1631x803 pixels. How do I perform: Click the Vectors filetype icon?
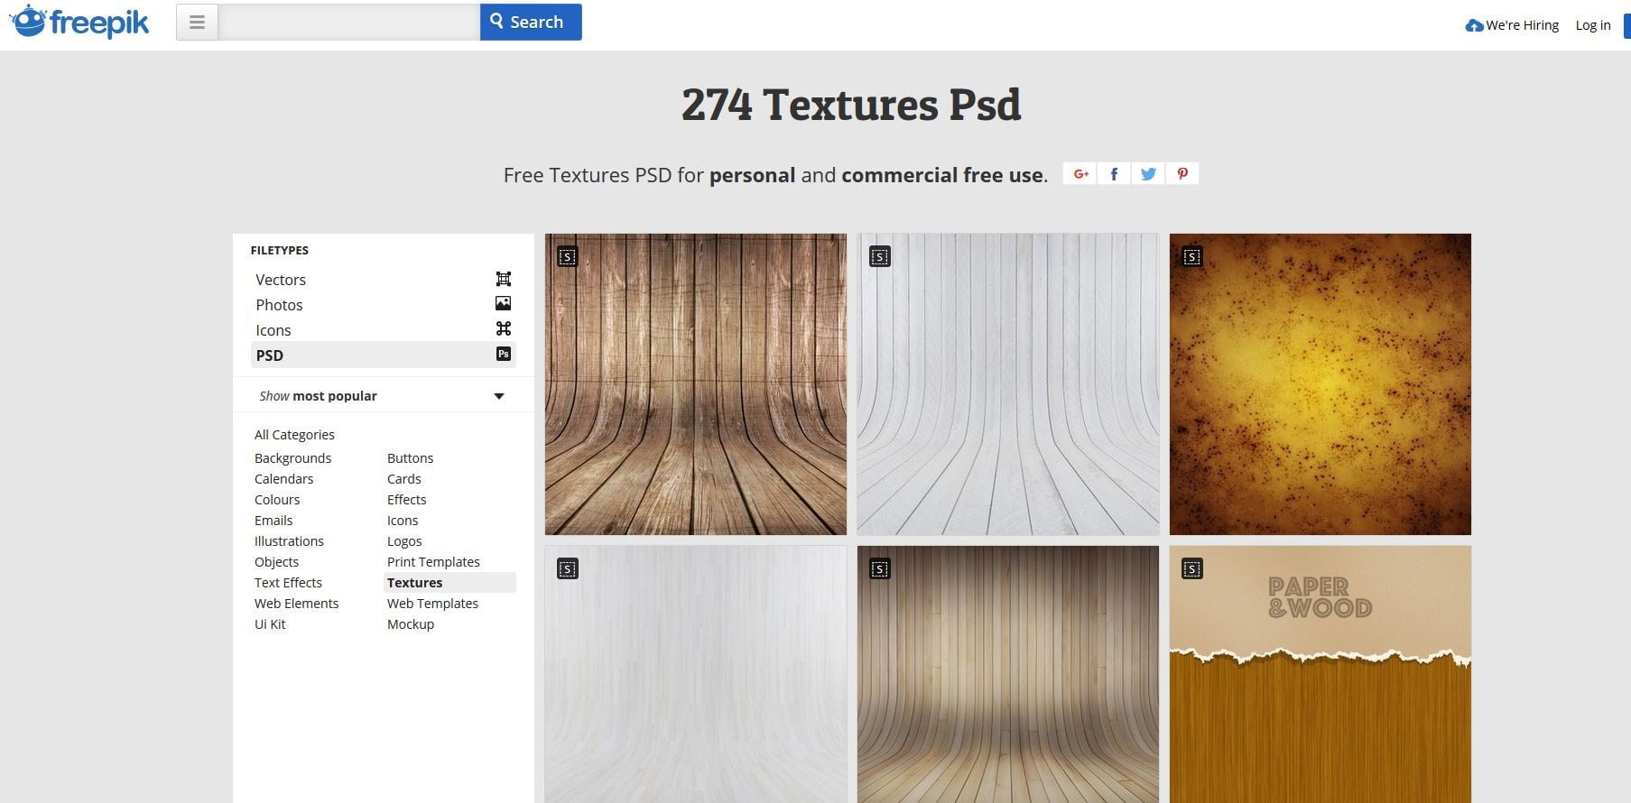coord(504,279)
